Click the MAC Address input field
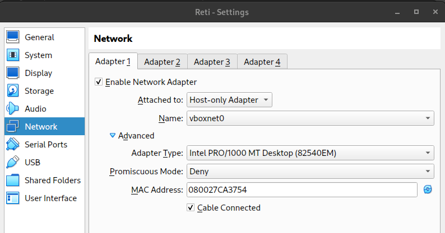 [x=301, y=190]
